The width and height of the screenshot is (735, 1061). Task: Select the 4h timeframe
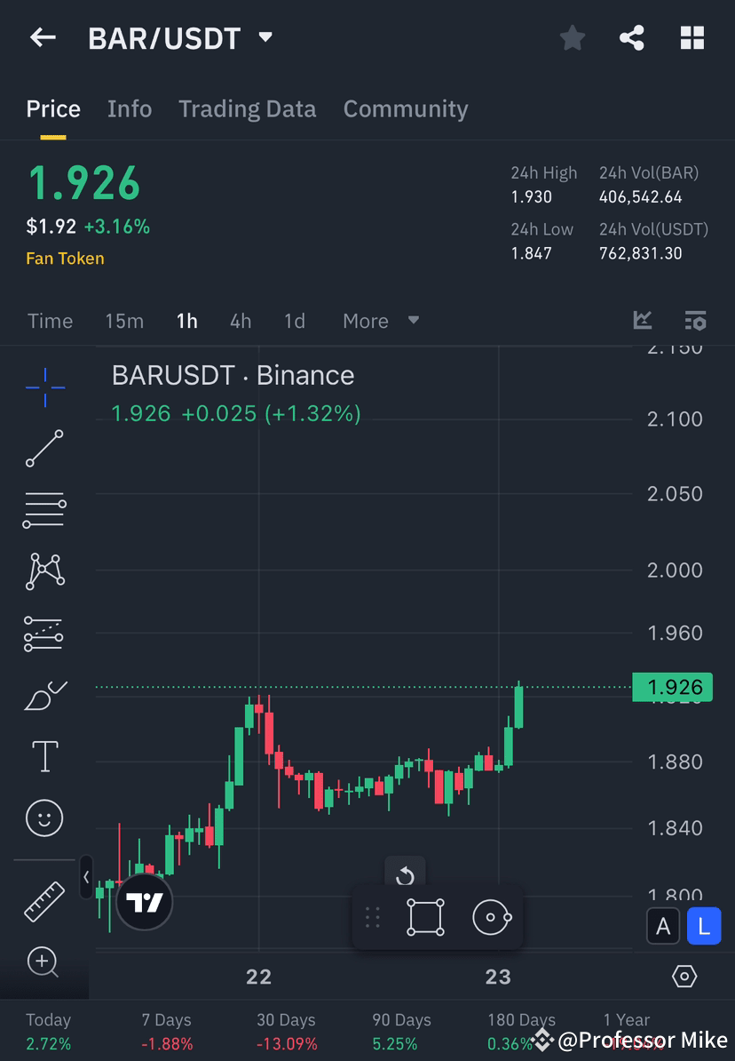(240, 321)
